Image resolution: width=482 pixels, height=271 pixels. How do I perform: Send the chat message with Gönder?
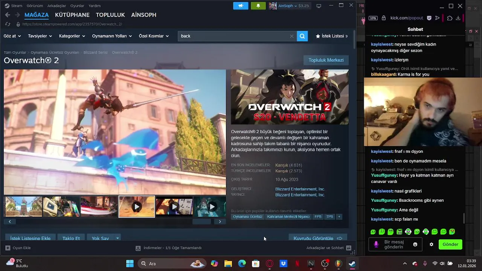pos(450,245)
